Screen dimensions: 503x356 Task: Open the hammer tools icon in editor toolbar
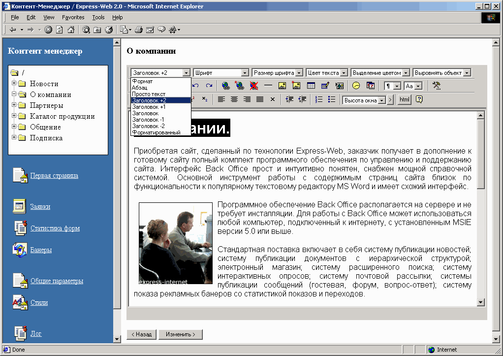[436, 86]
